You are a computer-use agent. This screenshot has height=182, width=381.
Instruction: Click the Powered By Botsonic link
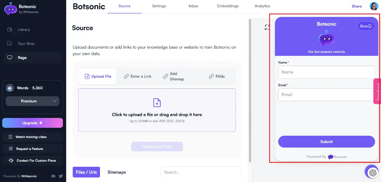[326, 157]
